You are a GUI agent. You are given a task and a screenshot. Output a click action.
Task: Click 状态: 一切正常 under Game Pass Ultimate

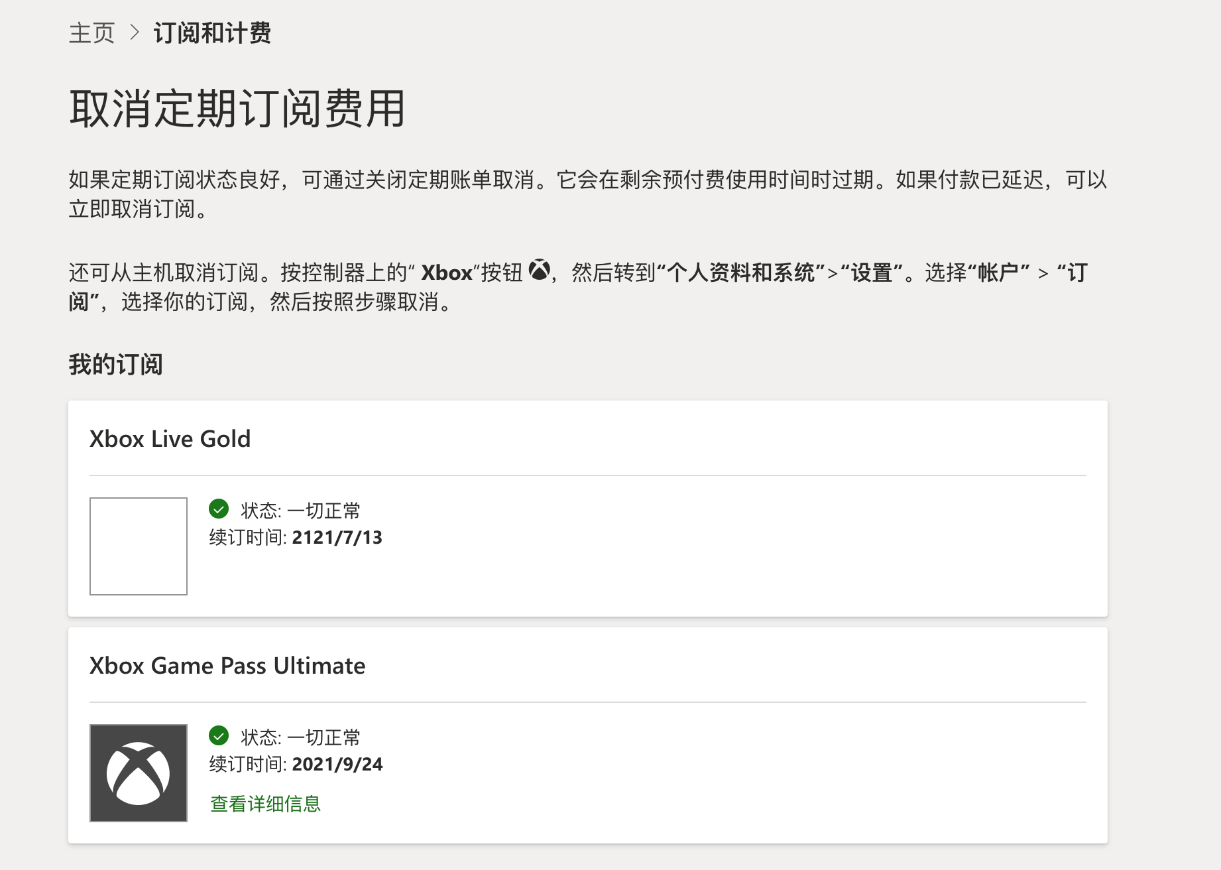301,737
